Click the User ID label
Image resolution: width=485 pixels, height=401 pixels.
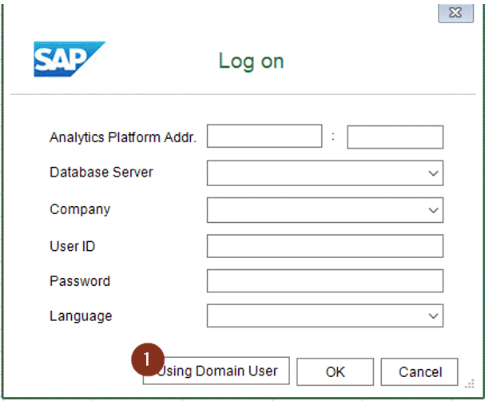[73, 246]
